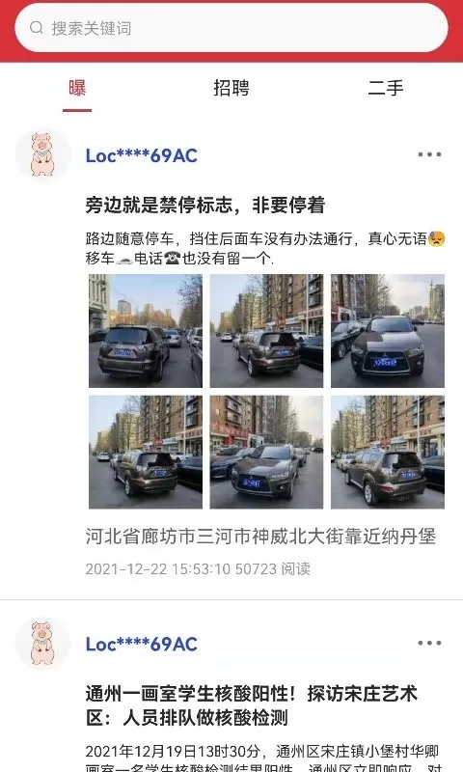This screenshot has width=463, height=772.
Task: Tap the search magnifier icon
Action: point(36,28)
